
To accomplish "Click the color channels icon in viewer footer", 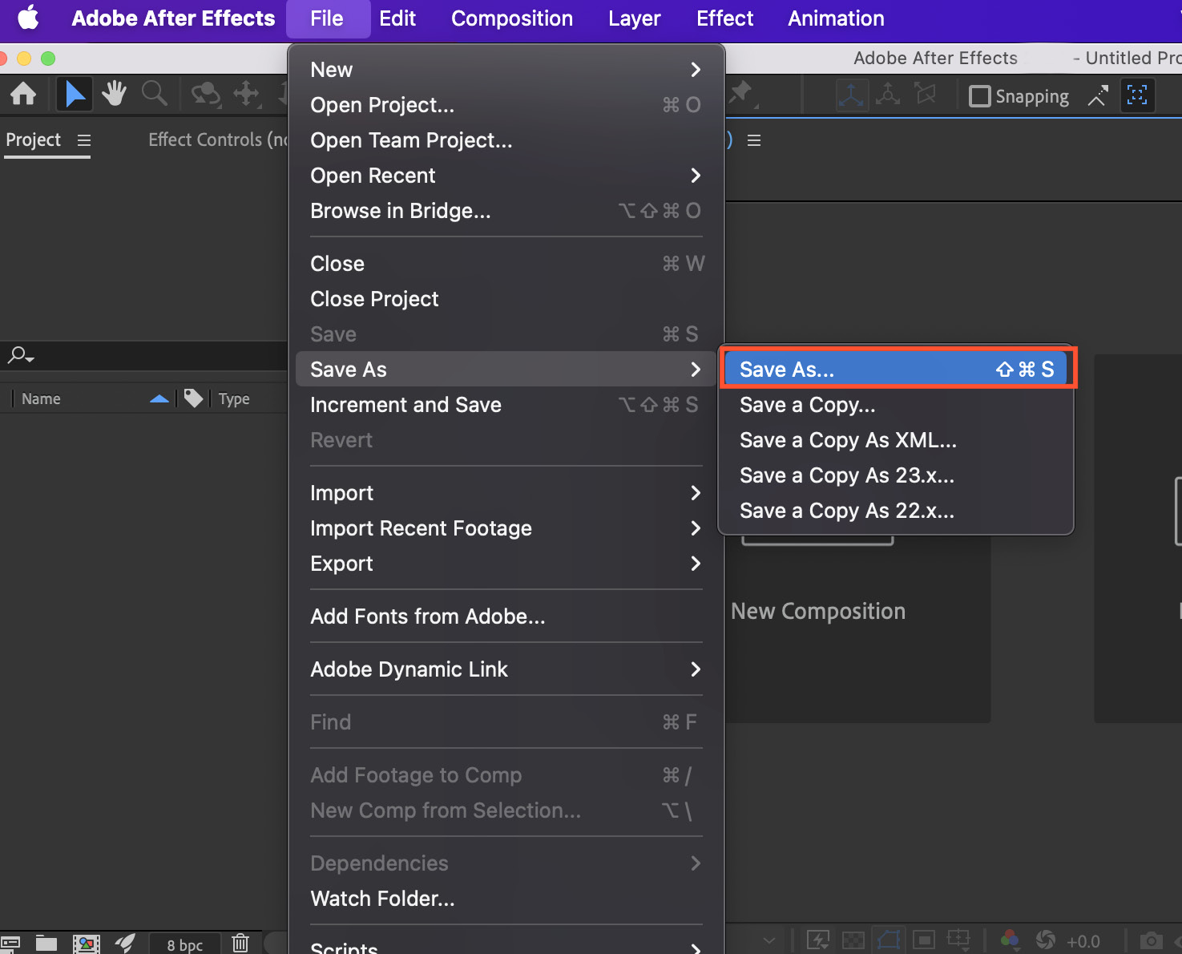I will click(x=1010, y=939).
